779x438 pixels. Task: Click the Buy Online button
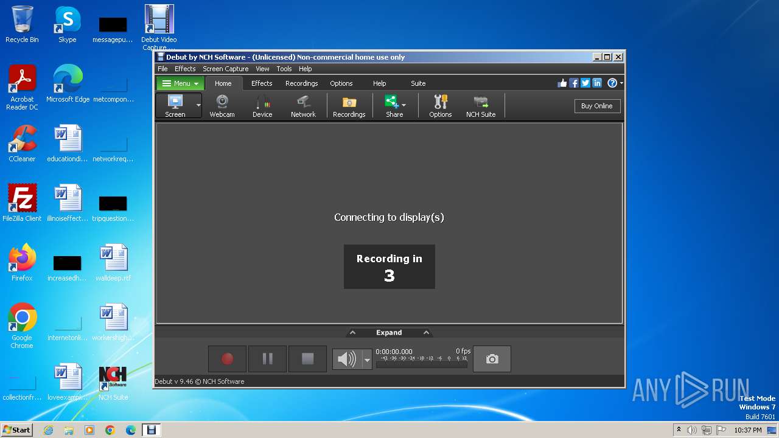click(x=596, y=106)
